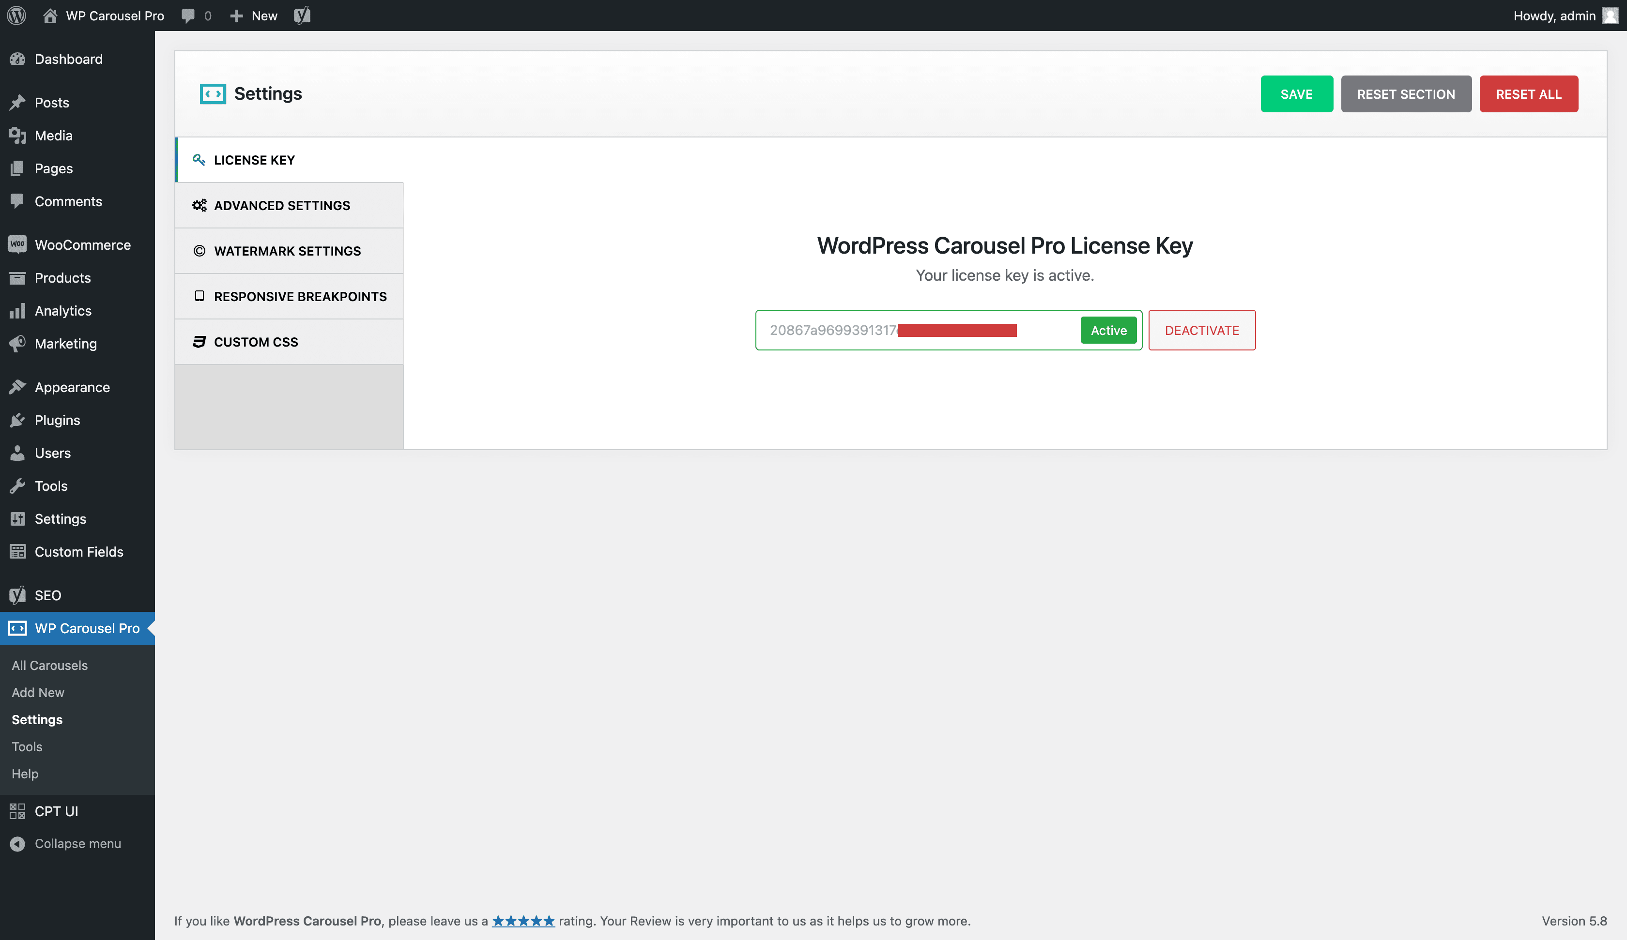Screen dimensions: 1627x940
Task: Open comments via the speech bubble icon
Action: coord(188,15)
